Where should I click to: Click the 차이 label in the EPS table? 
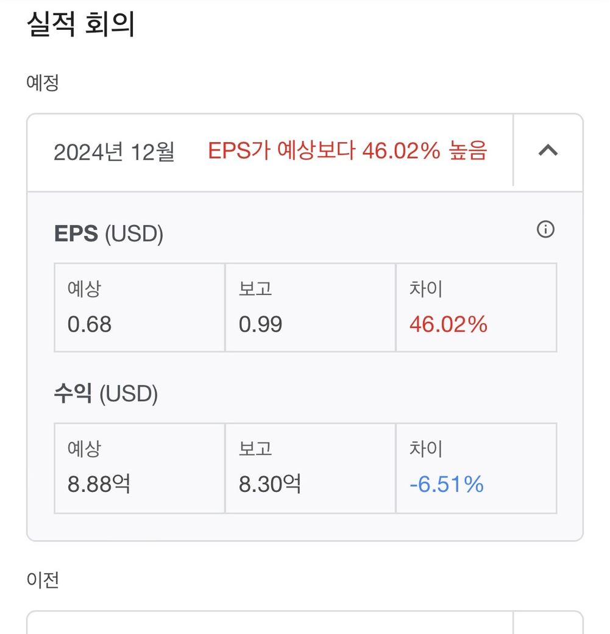pos(426,288)
